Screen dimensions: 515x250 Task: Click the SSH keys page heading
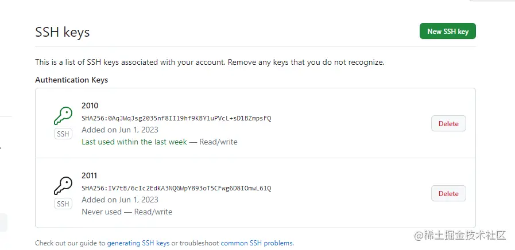point(62,32)
